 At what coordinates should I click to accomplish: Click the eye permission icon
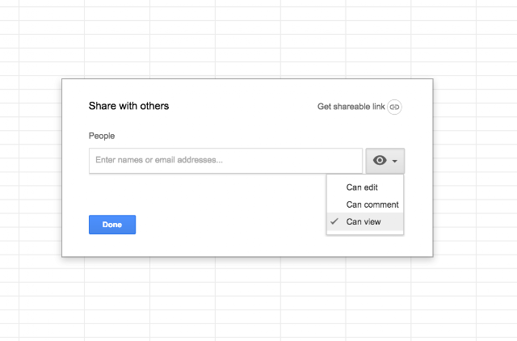380,160
